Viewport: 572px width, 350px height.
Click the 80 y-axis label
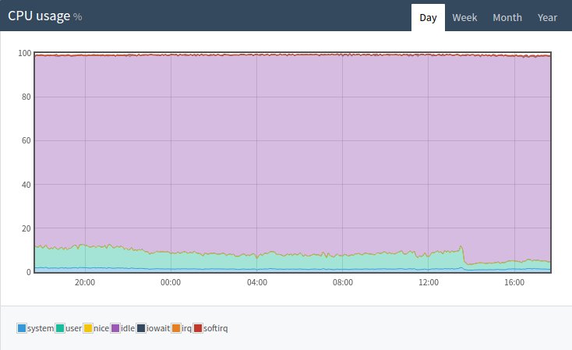[26, 97]
